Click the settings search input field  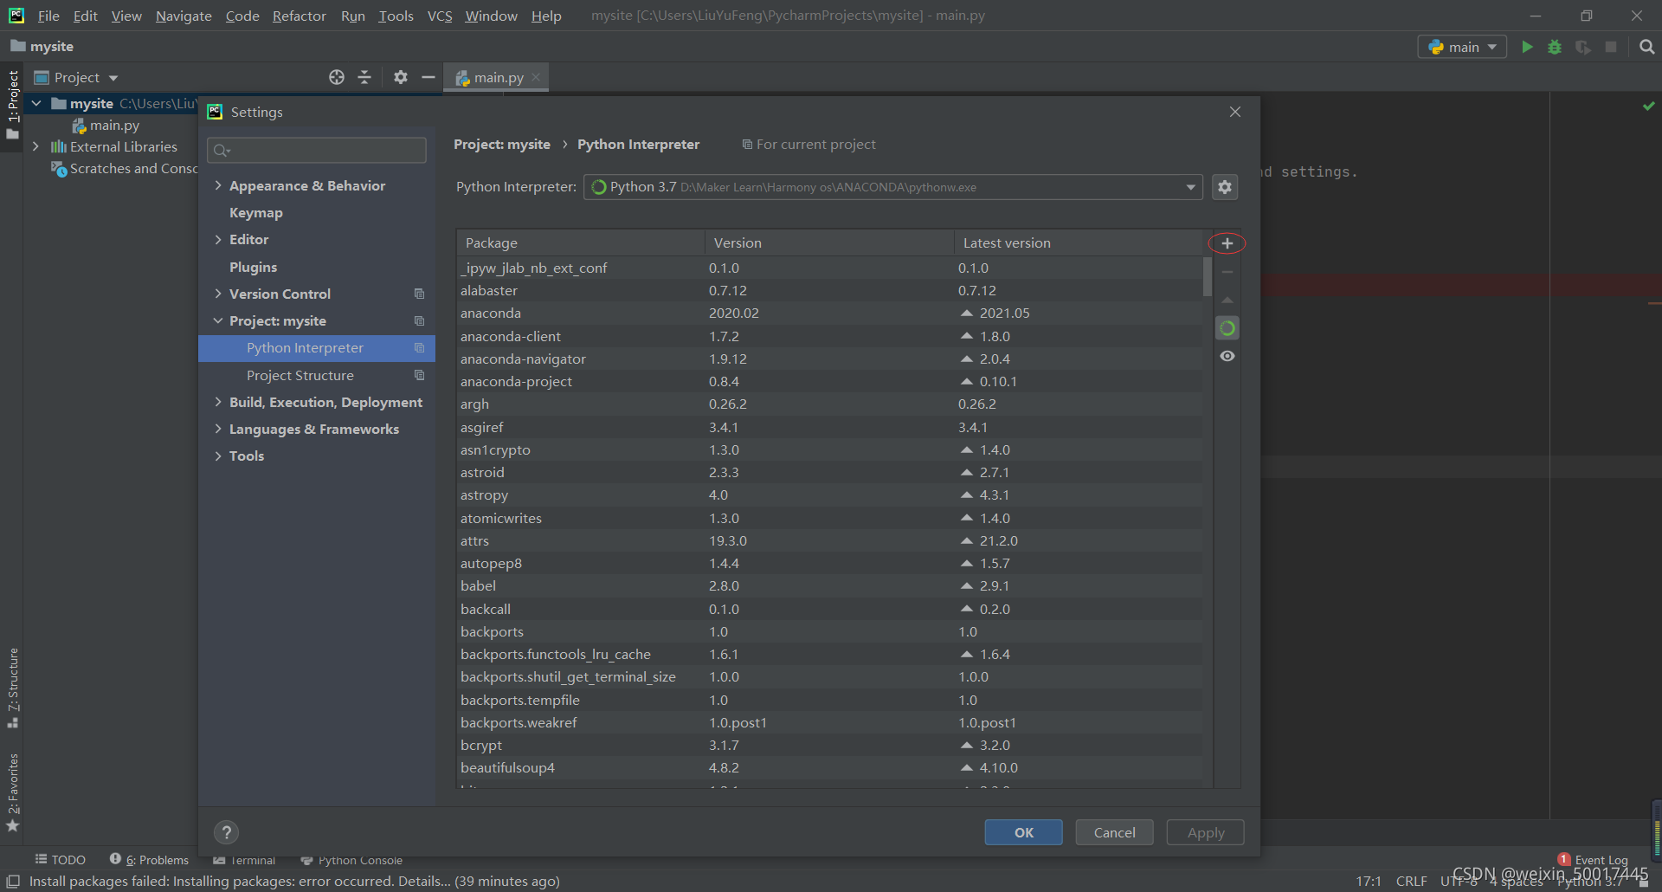coord(317,150)
